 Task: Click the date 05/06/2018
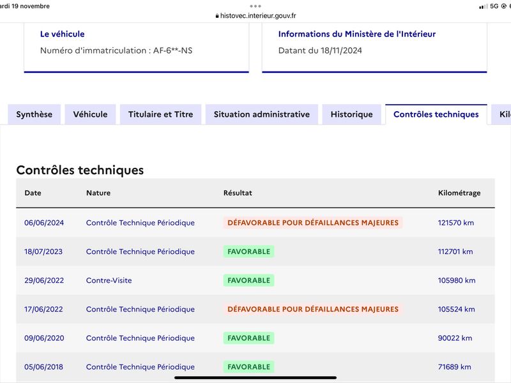pos(43,366)
